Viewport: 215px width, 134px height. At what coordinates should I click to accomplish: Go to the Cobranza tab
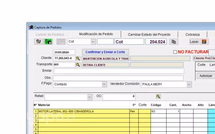click(192, 35)
